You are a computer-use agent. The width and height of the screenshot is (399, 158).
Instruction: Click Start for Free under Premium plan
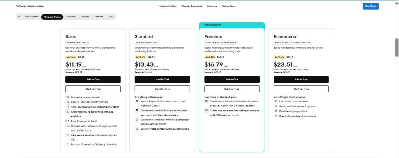pyautogui.click(x=232, y=89)
